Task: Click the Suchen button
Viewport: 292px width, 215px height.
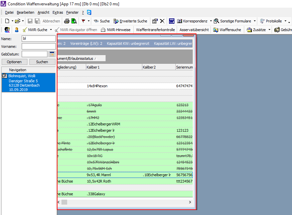Action: 42,62
